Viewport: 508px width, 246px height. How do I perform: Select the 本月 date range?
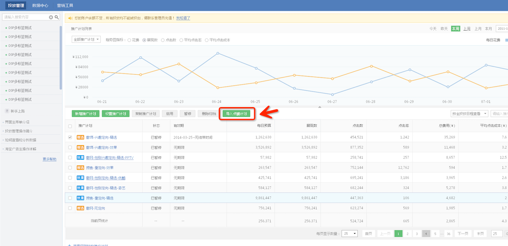[489, 29]
